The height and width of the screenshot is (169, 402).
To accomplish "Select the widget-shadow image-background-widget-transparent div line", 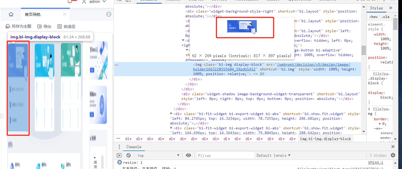I will [271, 96].
